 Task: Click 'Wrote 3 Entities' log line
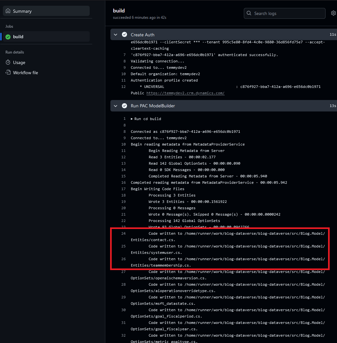[x=187, y=202]
